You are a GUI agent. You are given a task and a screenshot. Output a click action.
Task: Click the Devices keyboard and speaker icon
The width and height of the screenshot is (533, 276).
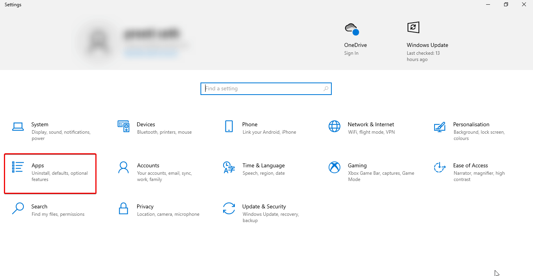pos(123,126)
